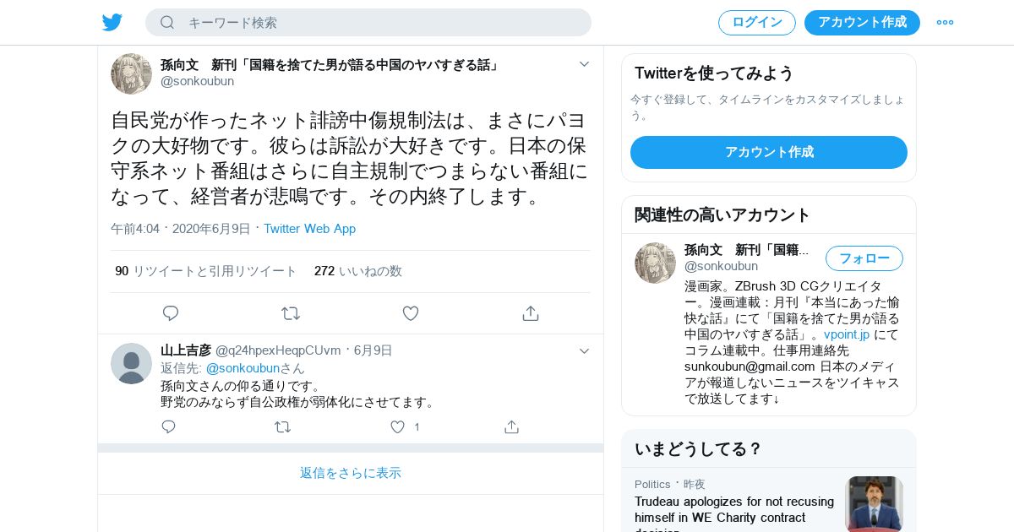
Task: Click the ログイン button
Action: [x=757, y=23]
